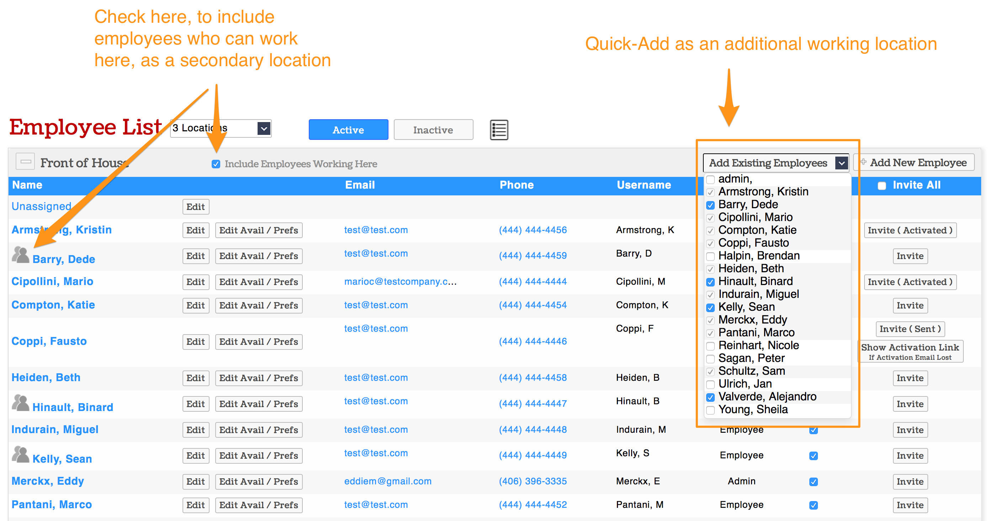Click the people icon next to Barry, Dede

20,254
